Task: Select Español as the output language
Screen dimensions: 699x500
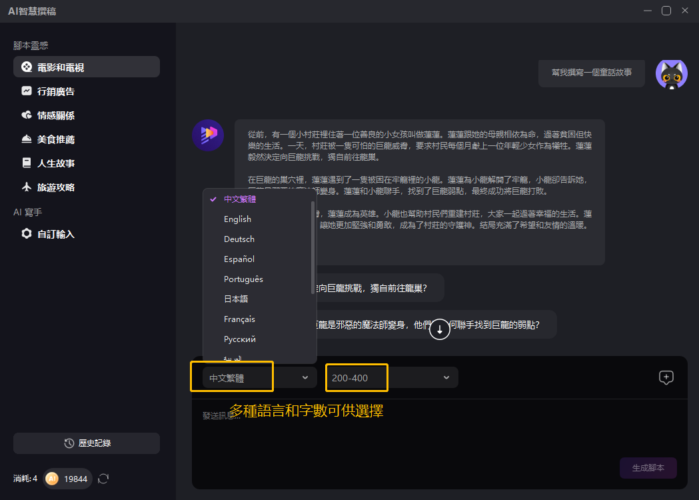Action: click(x=239, y=259)
